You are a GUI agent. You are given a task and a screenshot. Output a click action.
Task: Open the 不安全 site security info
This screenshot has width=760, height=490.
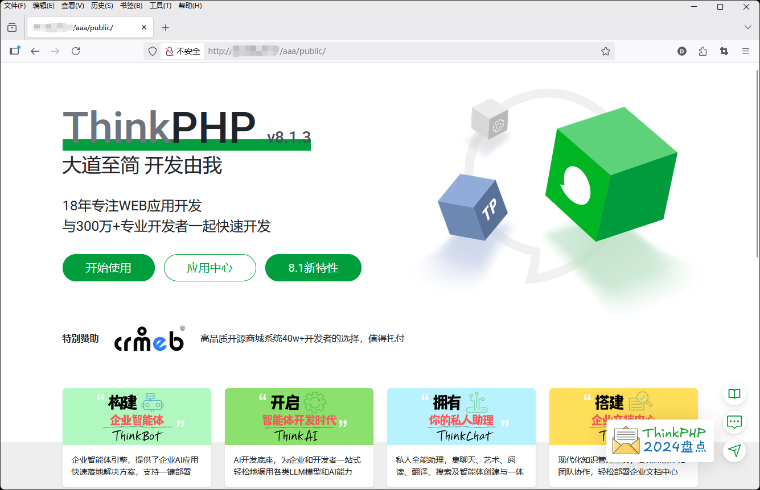click(x=183, y=51)
